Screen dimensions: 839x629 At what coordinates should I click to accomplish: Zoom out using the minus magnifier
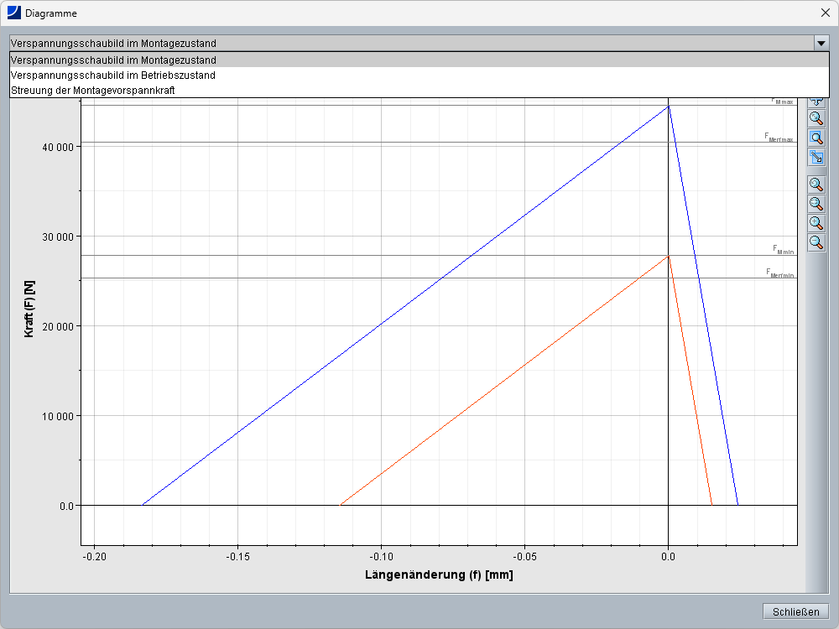point(816,242)
